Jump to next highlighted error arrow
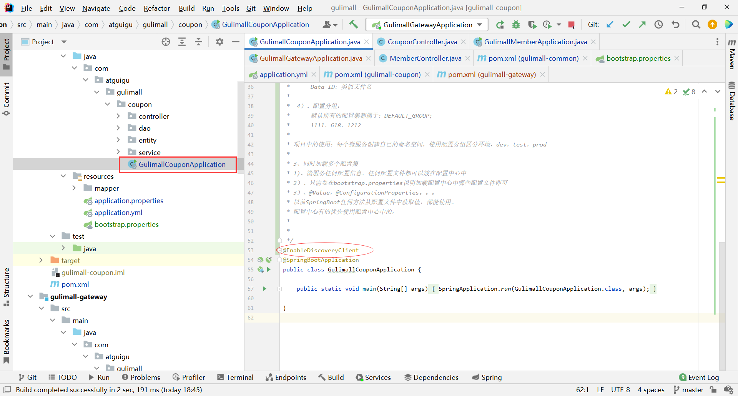The width and height of the screenshot is (738, 396). (718, 92)
